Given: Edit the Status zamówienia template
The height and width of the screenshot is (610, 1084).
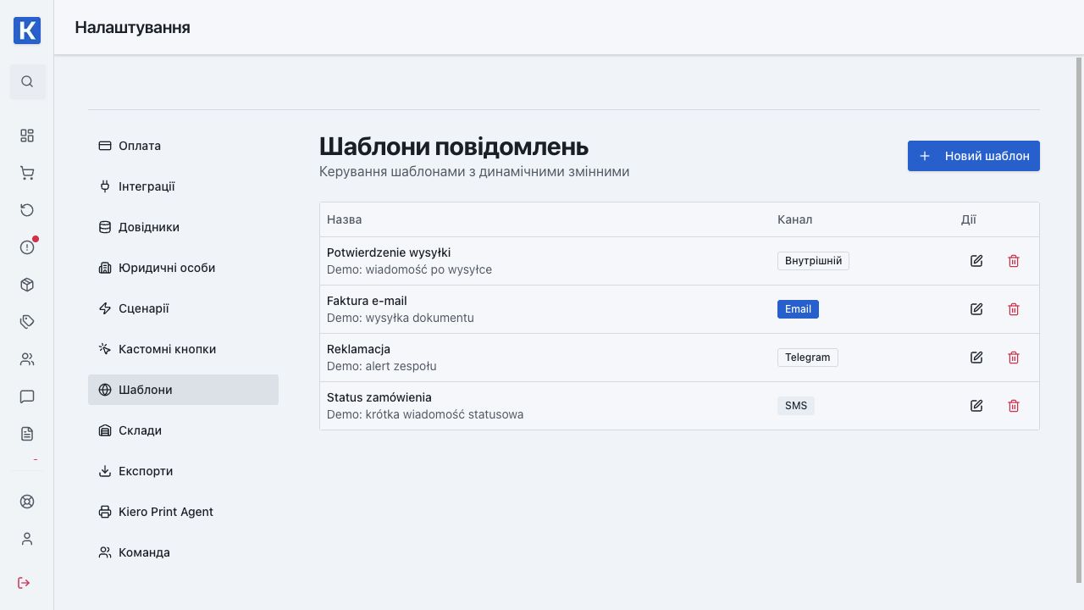Looking at the screenshot, I should click(x=976, y=406).
